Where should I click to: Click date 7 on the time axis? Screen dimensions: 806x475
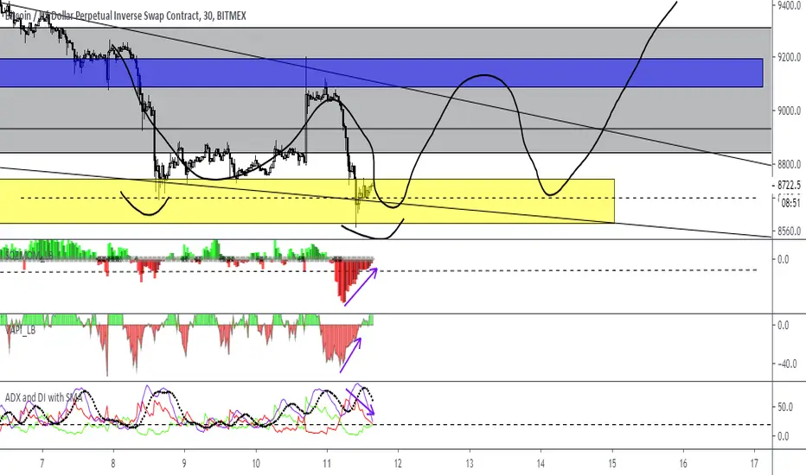[x=42, y=464]
